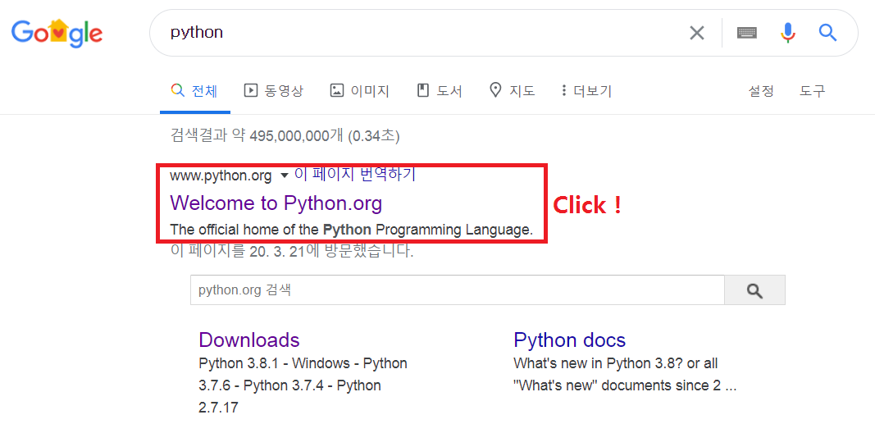Click the official home of Python snippet
Screen dimensions: 875x424
point(352,230)
